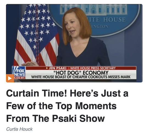The width and height of the screenshot is (147, 135).
Task: Click the cheaper cookouts subheadline on chyron
Action: click(x=81, y=77)
